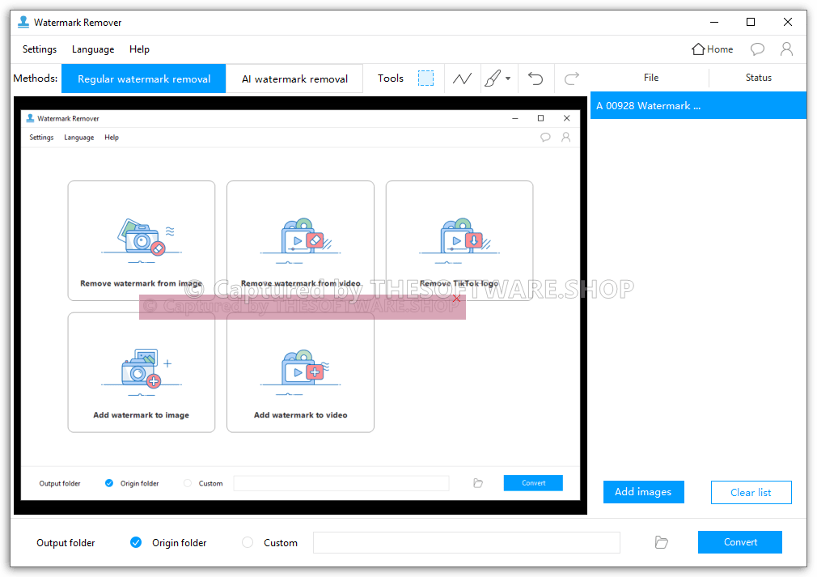Minimize the Watermark Remover window
The image size is (817, 577).
coord(714,22)
